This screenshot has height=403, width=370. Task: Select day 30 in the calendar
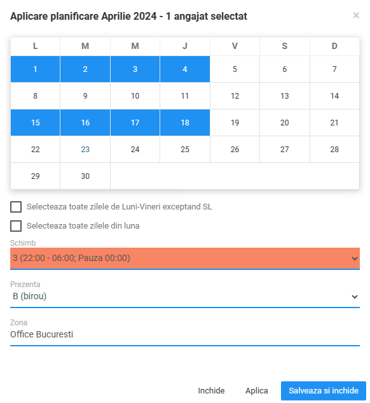[85, 176]
